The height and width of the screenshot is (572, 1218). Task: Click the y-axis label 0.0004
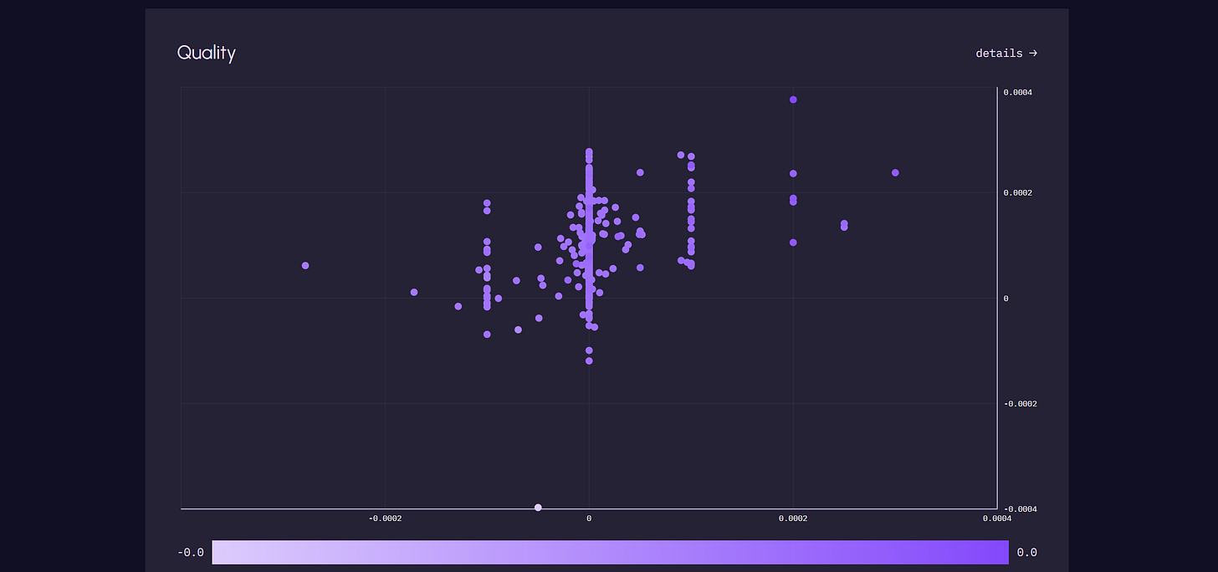[1018, 92]
